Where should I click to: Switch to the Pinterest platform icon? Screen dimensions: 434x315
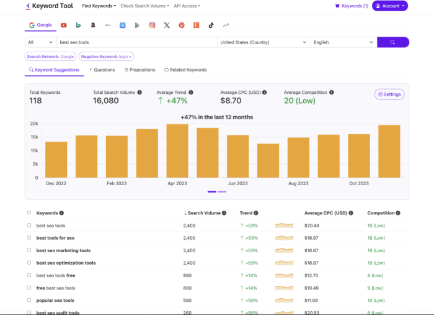182,25
